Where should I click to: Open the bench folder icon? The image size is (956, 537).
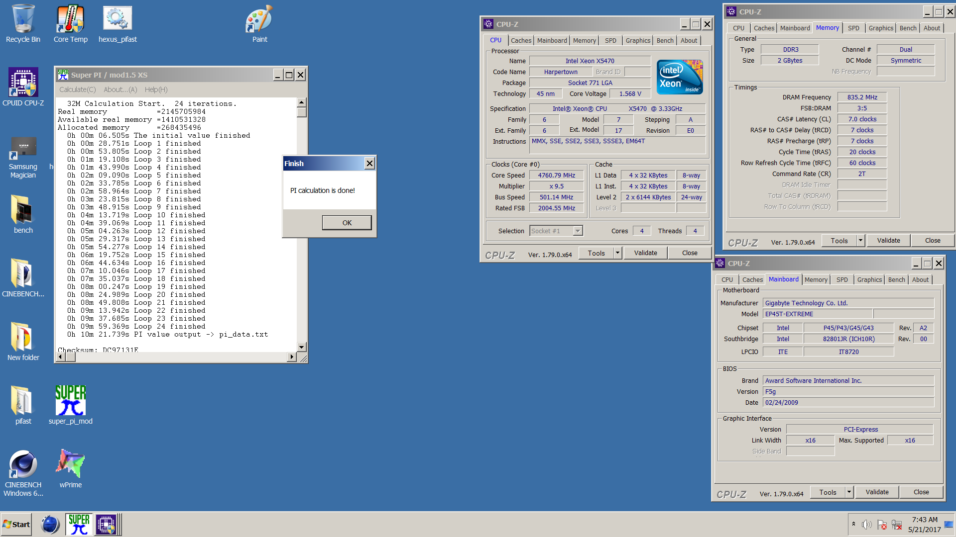pos(23,214)
